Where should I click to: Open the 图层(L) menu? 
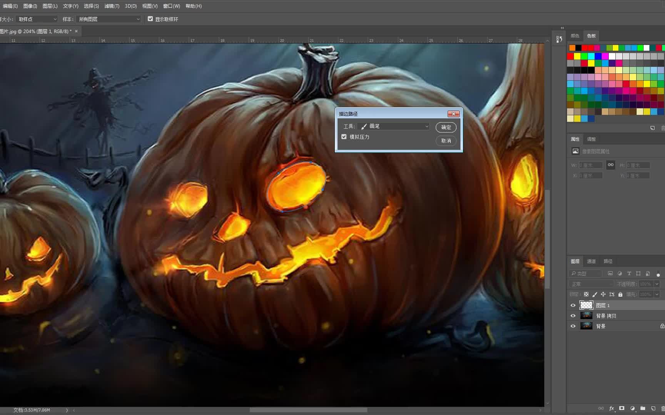click(x=50, y=6)
